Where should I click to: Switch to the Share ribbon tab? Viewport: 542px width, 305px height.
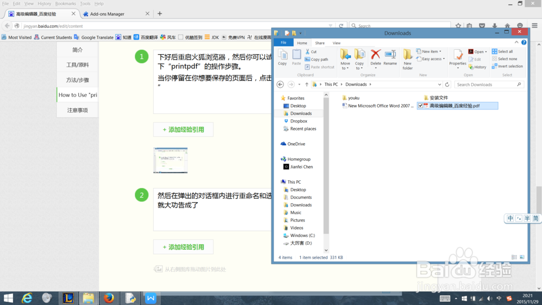[320, 43]
